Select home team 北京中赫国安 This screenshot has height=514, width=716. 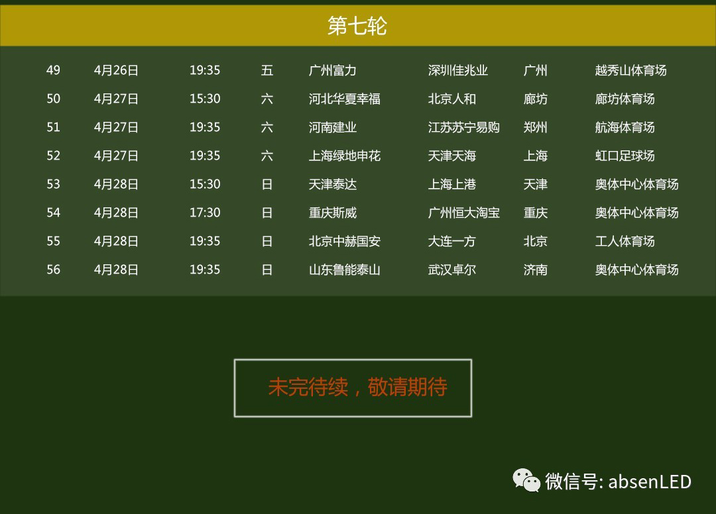345,241
